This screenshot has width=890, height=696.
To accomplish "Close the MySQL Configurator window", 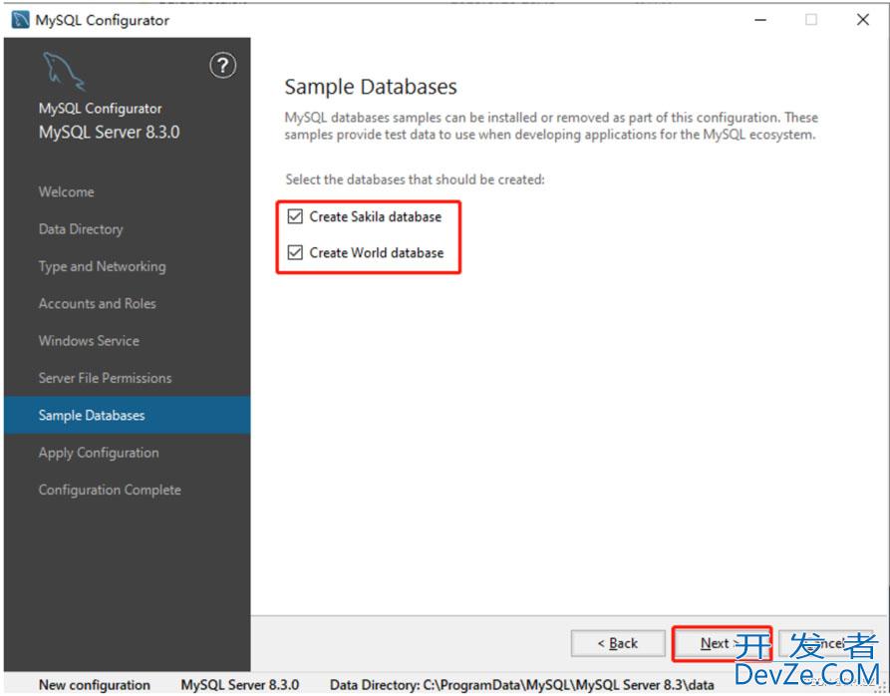I will pyautogui.click(x=863, y=20).
